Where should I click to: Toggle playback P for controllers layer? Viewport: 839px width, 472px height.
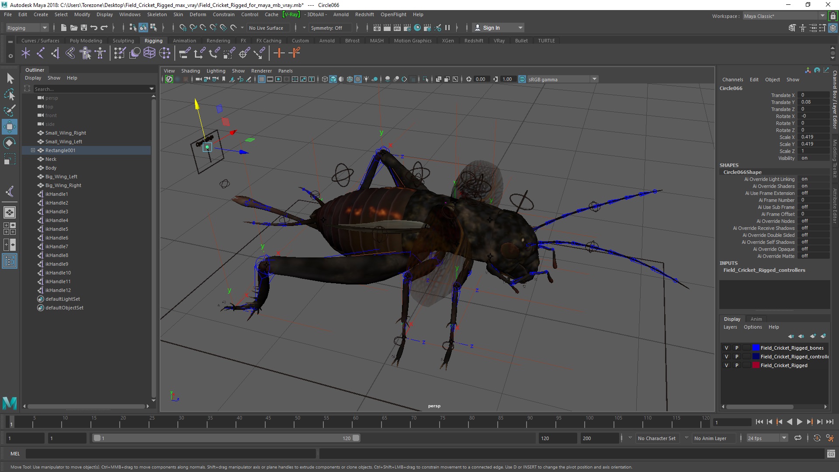pos(737,357)
